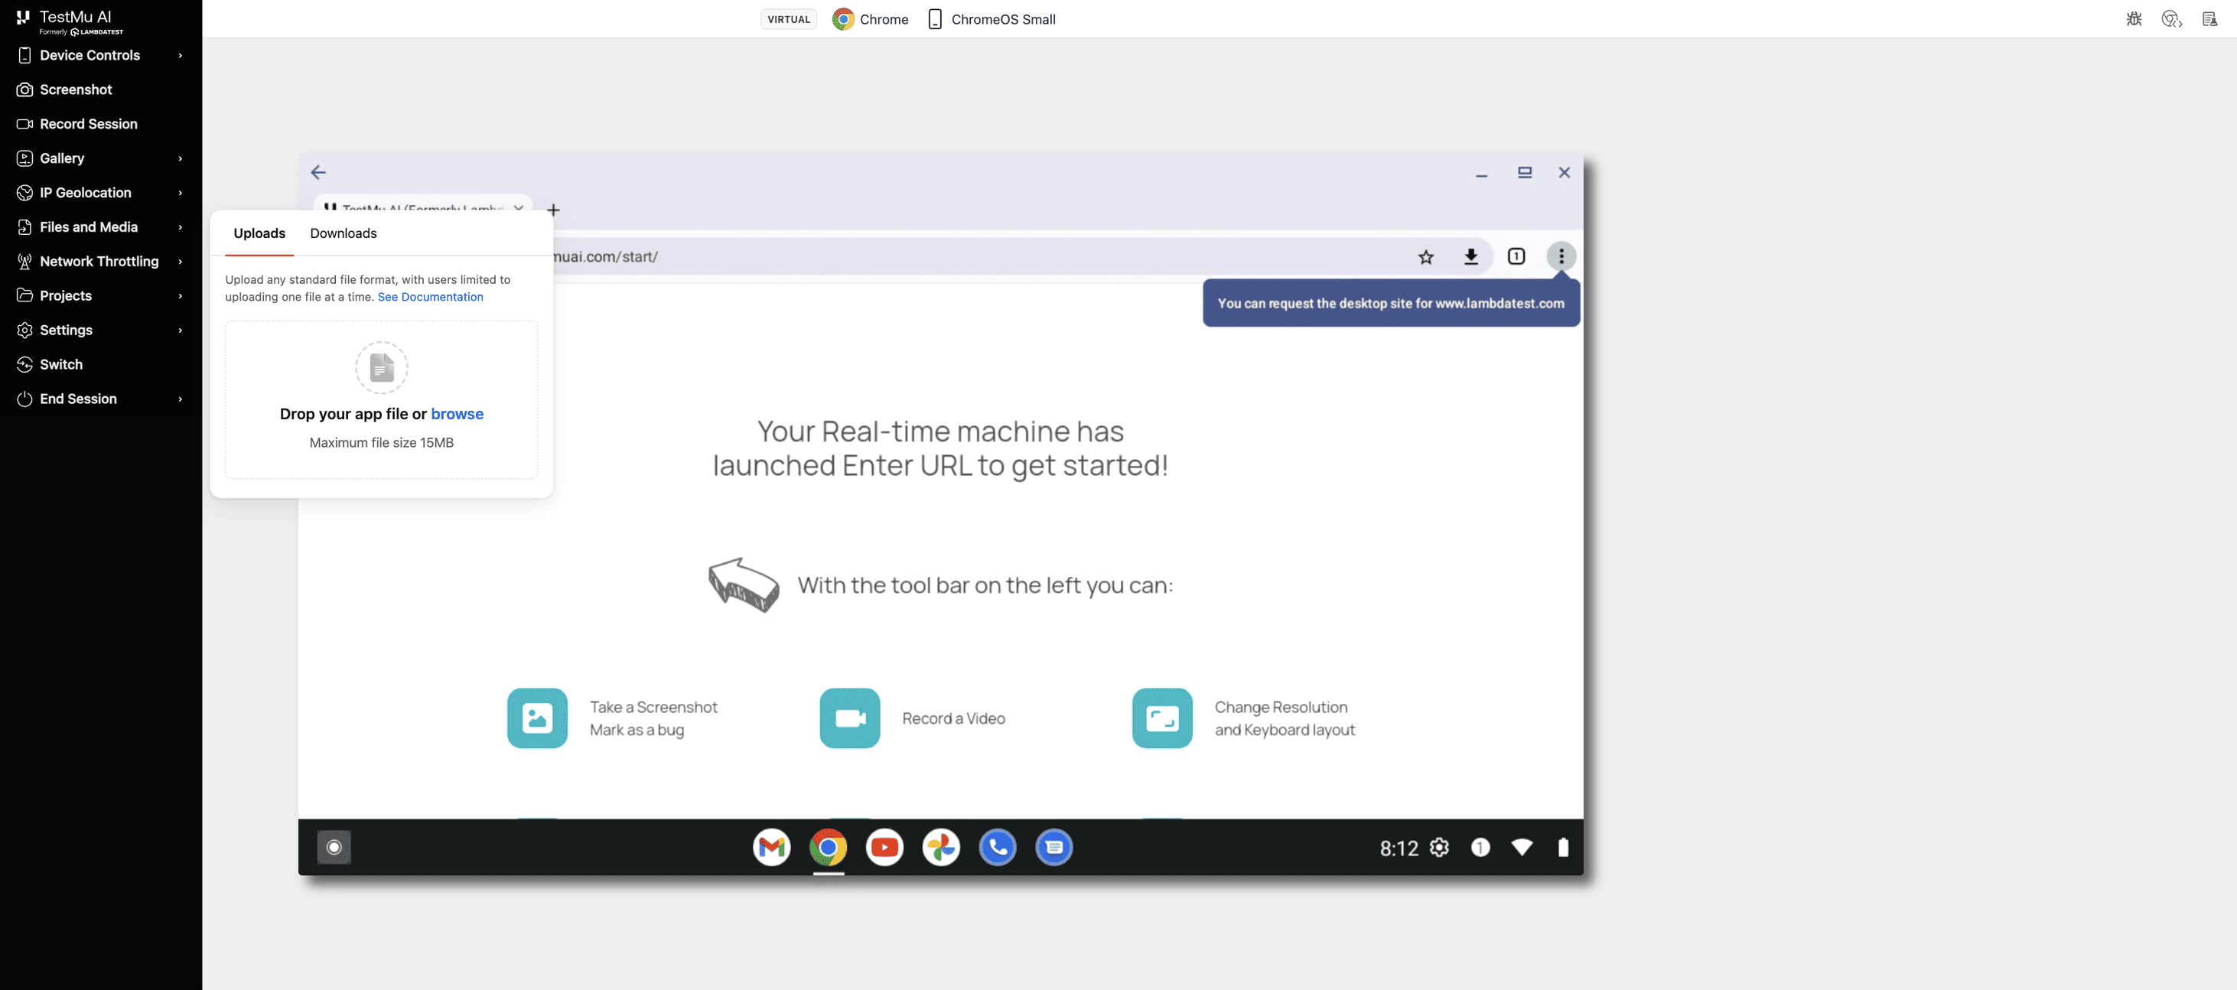Click the Change Resolution tile icon
2237x990 pixels.
(1162, 718)
